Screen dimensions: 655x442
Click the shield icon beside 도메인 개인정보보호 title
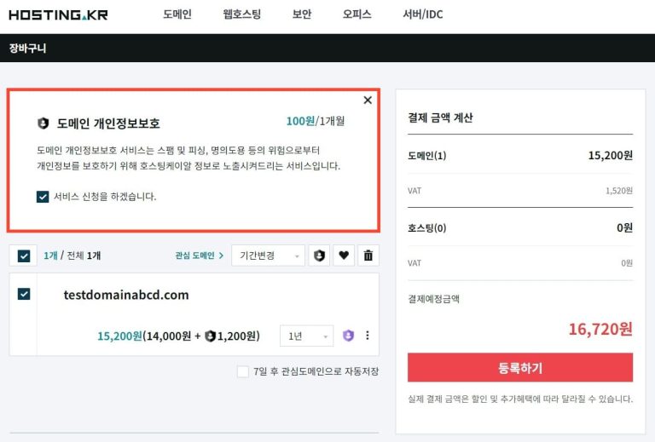pyautogui.click(x=43, y=123)
